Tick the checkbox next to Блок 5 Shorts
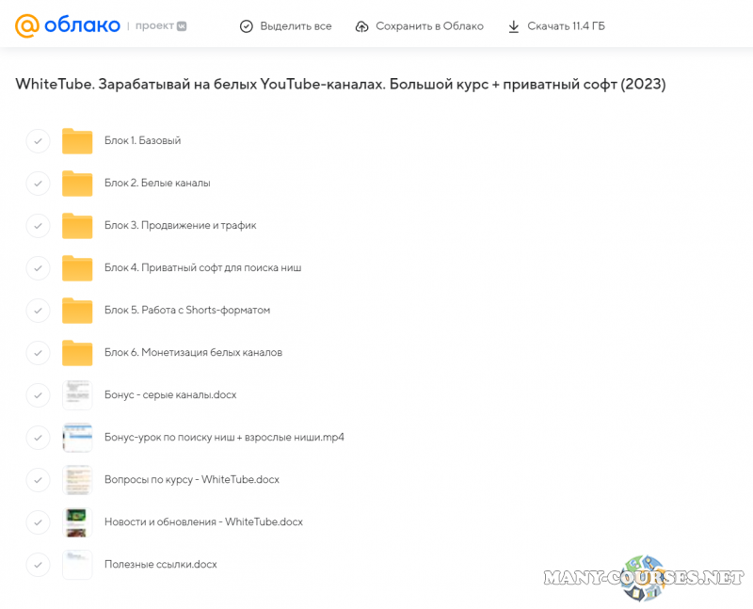The image size is (753, 609). 38,311
